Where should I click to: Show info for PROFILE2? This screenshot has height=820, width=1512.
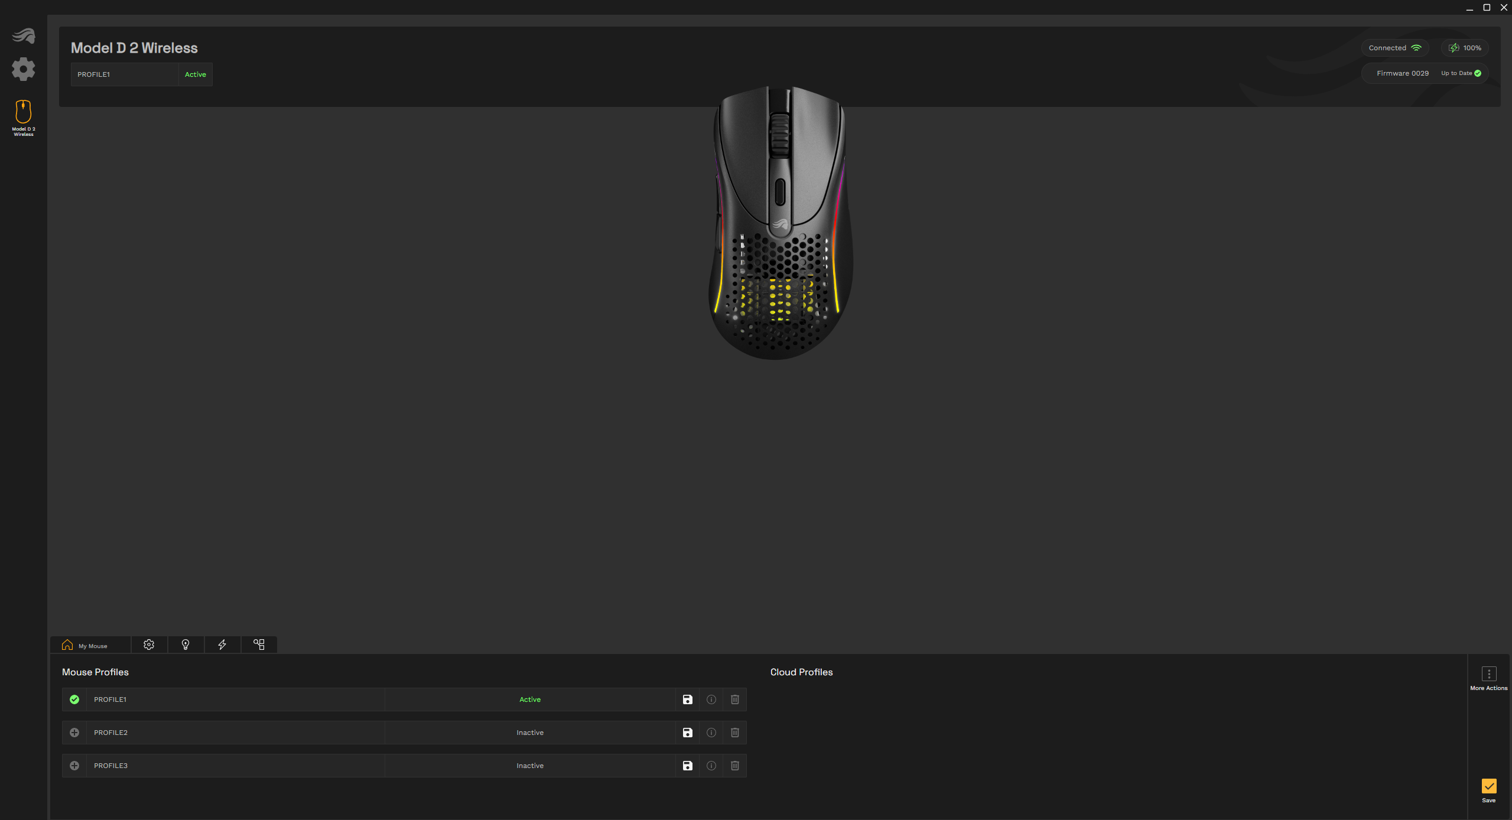[x=711, y=733]
